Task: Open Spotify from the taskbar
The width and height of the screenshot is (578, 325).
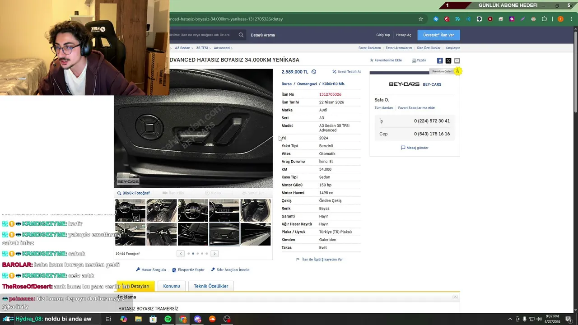Action: (x=168, y=319)
